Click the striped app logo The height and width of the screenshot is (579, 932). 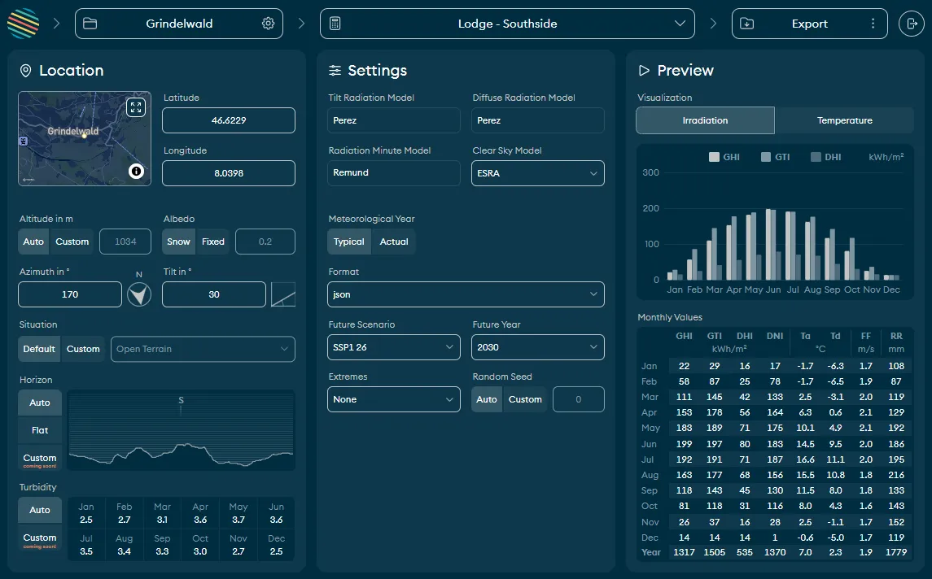click(x=23, y=24)
